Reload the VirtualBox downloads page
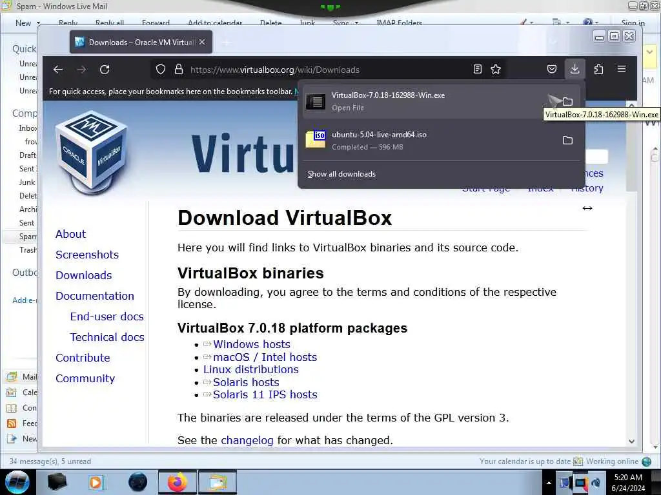The height and width of the screenshot is (495, 661). pyautogui.click(x=105, y=70)
